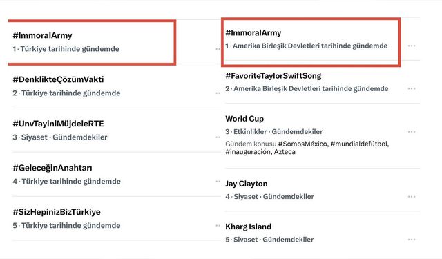Open more options for #FavoriteTaylorSwiftSong trend
The height and width of the screenshot is (259, 442).
point(412,89)
